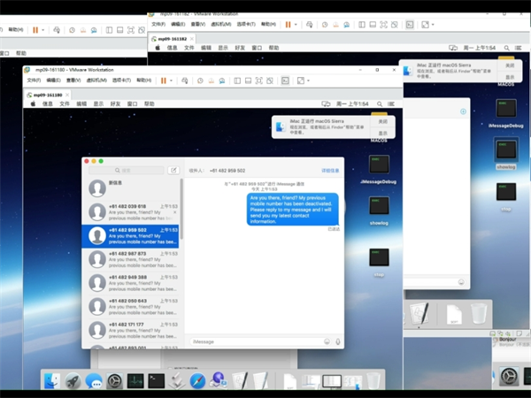This screenshot has height=398, width=531.
Task: Expand the dropdown arrow beside the pause button
Action: (x=171, y=80)
